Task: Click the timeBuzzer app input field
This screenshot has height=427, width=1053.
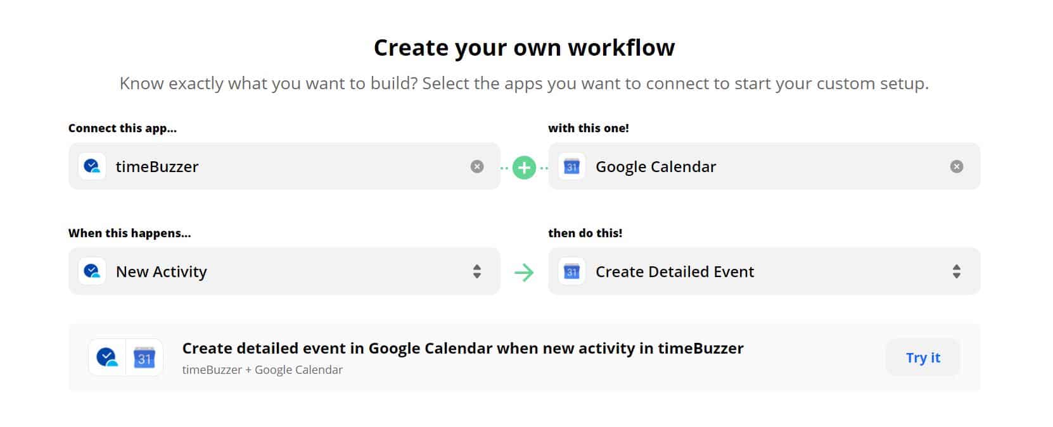Action: (284, 166)
